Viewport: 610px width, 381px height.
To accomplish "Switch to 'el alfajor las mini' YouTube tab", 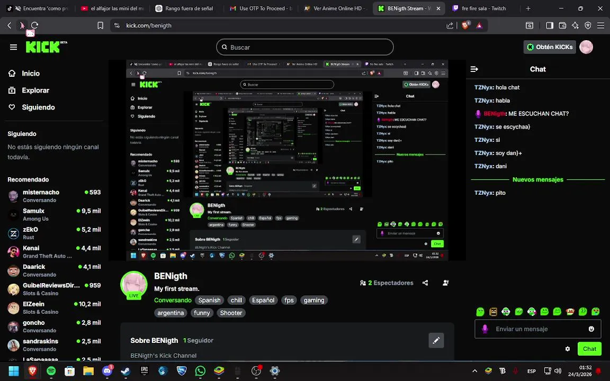I will point(112,8).
